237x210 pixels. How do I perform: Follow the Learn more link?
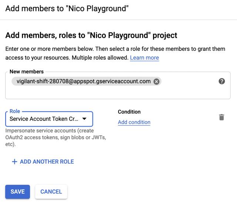click(x=144, y=58)
